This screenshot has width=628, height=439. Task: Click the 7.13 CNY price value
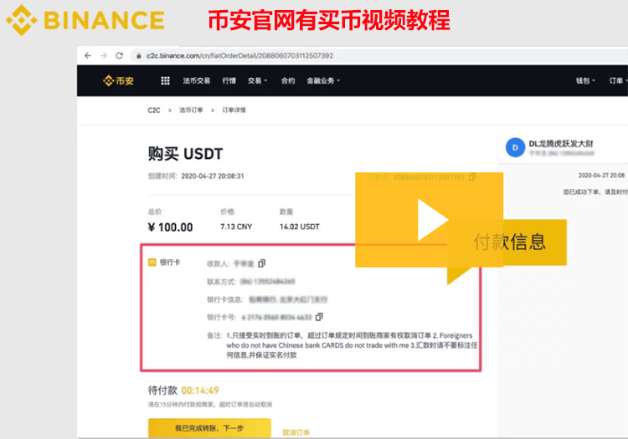point(236,227)
